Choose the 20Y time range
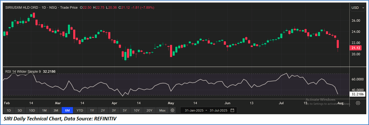This screenshot has width=369, height=125. pos(149,110)
